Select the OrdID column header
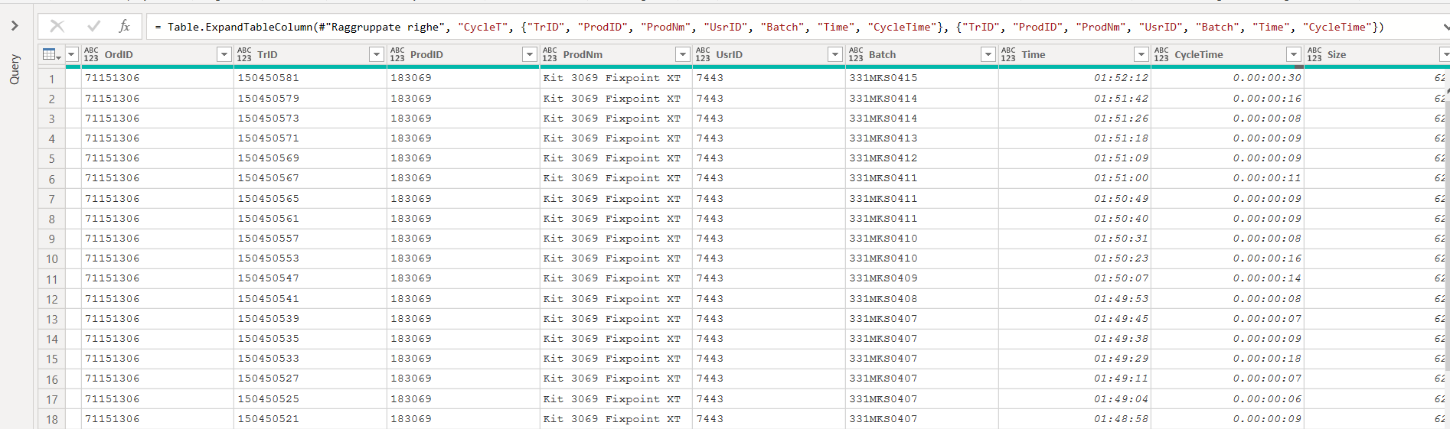The height and width of the screenshot is (429, 1450). click(157, 54)
